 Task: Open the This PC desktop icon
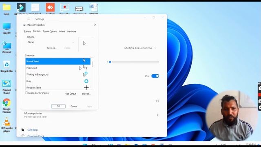coord(7,28)
